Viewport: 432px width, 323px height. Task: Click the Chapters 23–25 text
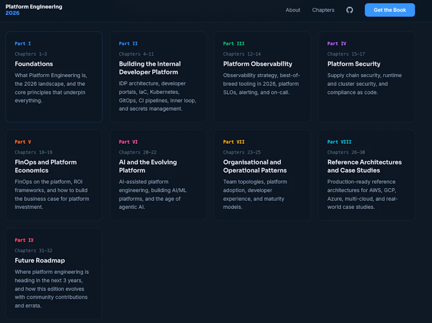242,152
